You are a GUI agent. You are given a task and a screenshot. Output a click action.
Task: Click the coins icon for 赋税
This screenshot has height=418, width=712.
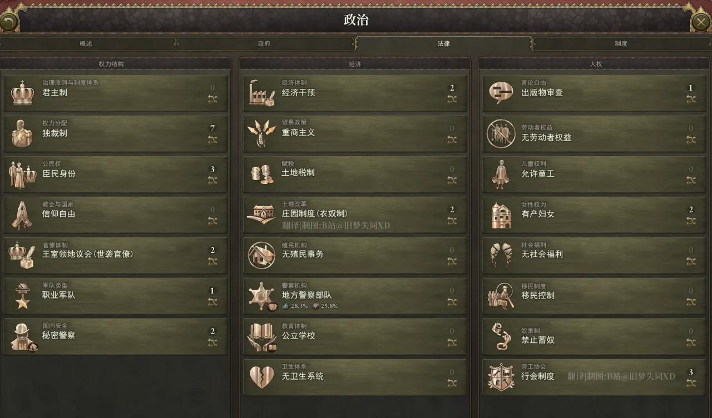pyautogui.click(x=261, y=173)
